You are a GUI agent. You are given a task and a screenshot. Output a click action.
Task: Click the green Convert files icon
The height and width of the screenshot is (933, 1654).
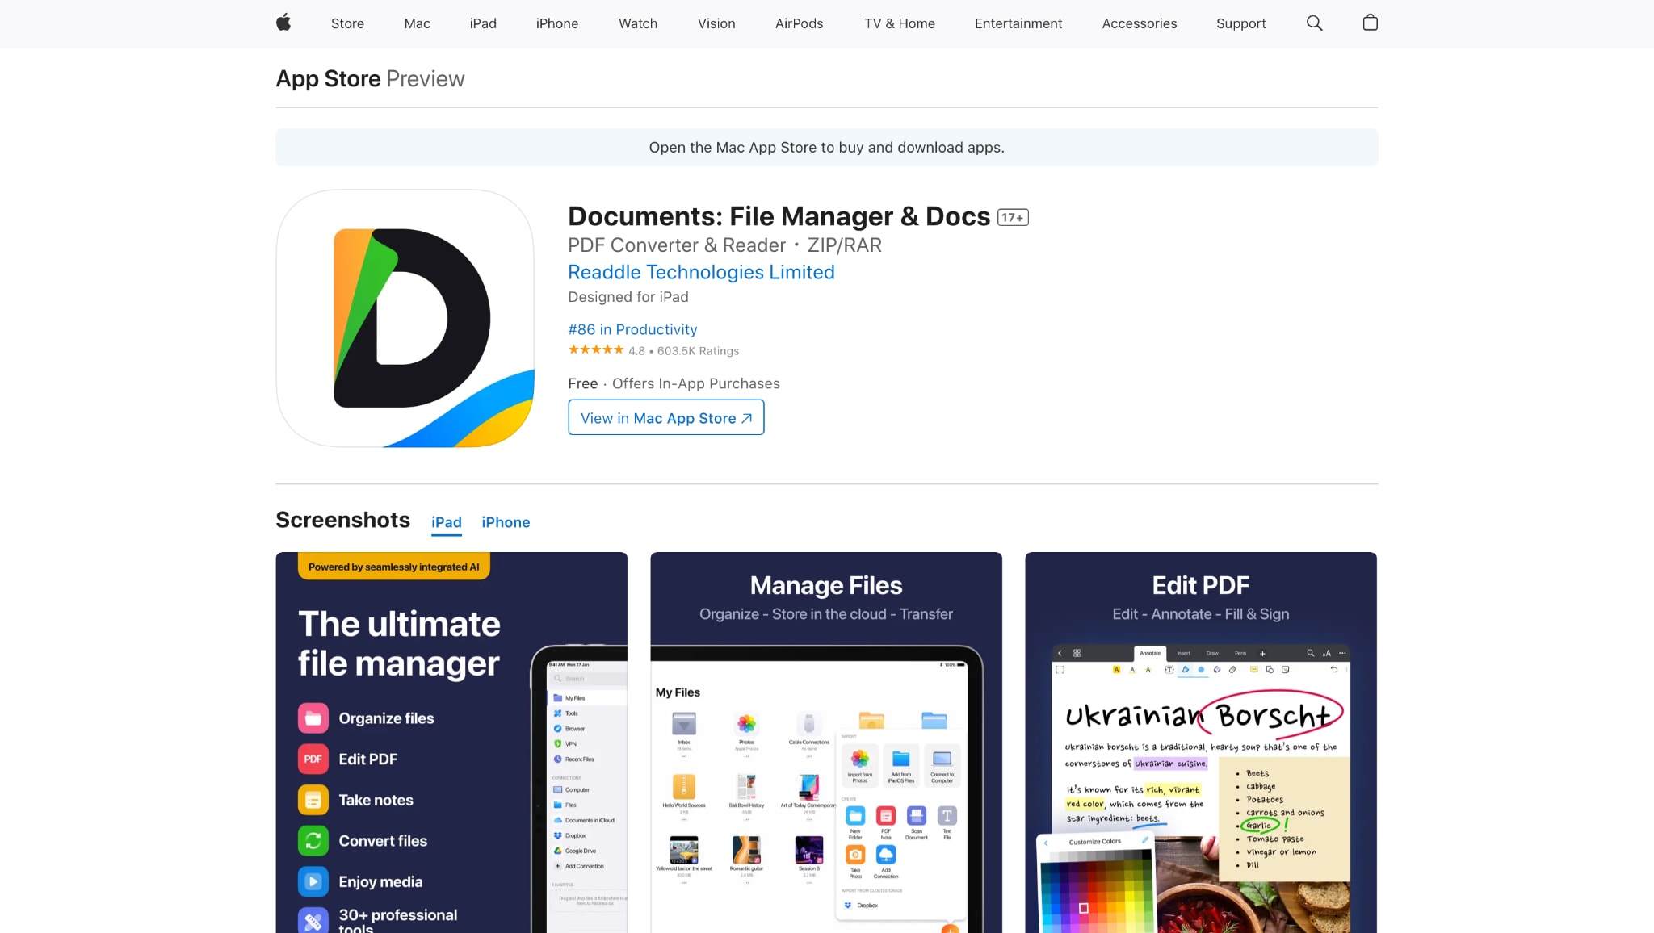point(313,841)
